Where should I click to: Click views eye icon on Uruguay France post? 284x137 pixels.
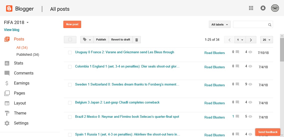point(250,52)
